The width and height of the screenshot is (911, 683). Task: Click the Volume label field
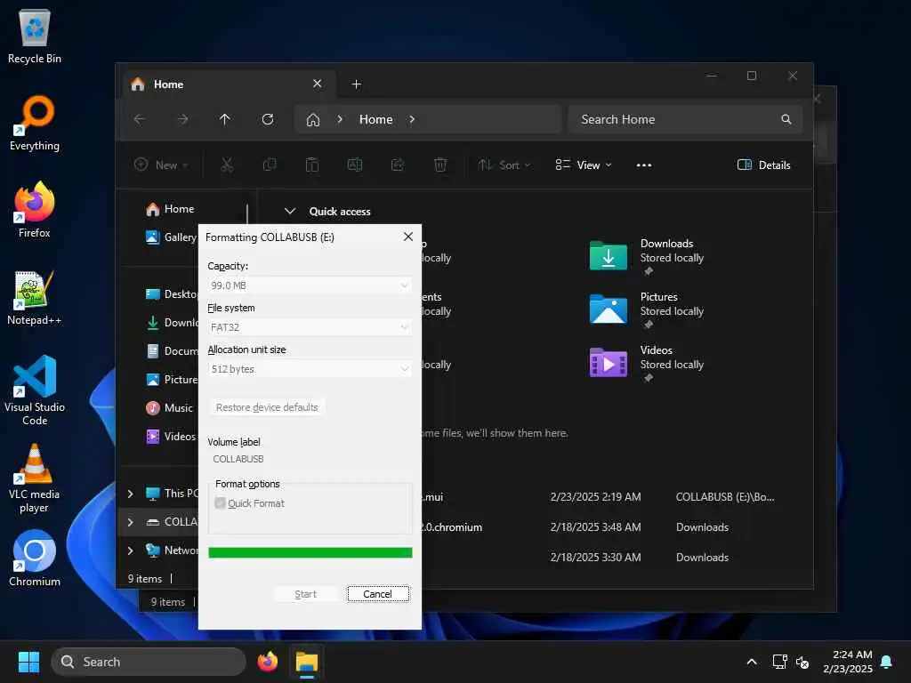(x=310, y=459)
